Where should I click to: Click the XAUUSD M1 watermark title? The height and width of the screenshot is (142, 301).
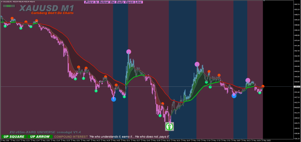[x=47, y=8]
